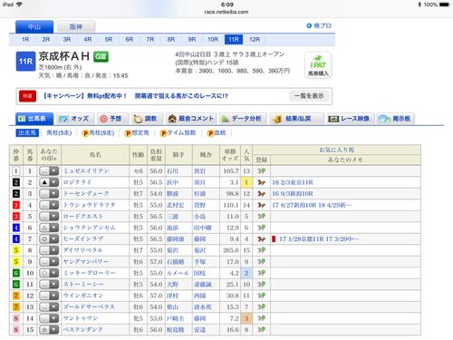Image resolution: width=453 pixels, height=340 pixels.
Task: Click the favorite horse icon in row 1
Action: (x=261, y=171)
